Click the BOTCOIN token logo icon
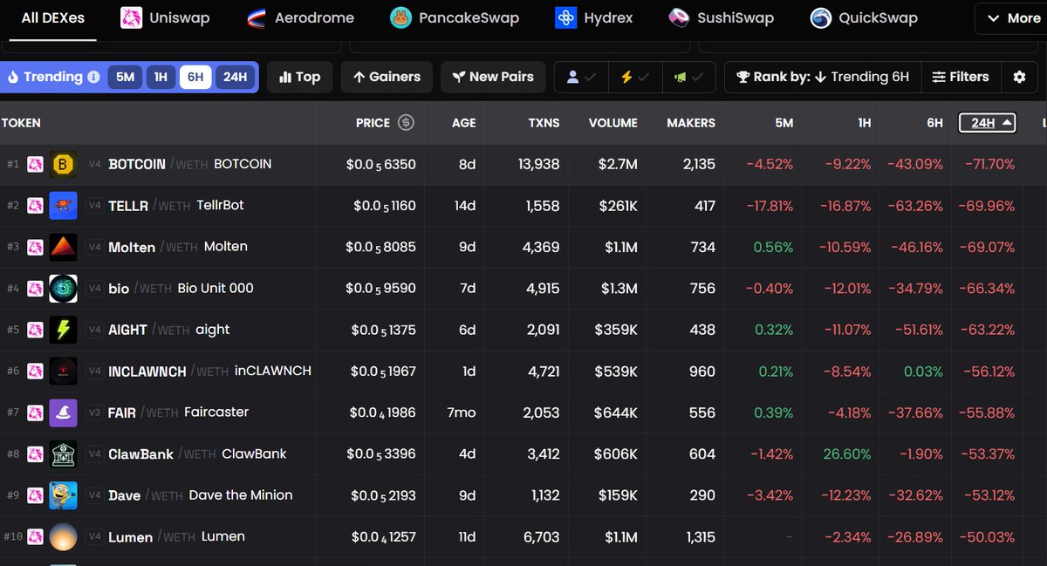The height and width of the screenshot is (566, 1047). tap(63, 164)
